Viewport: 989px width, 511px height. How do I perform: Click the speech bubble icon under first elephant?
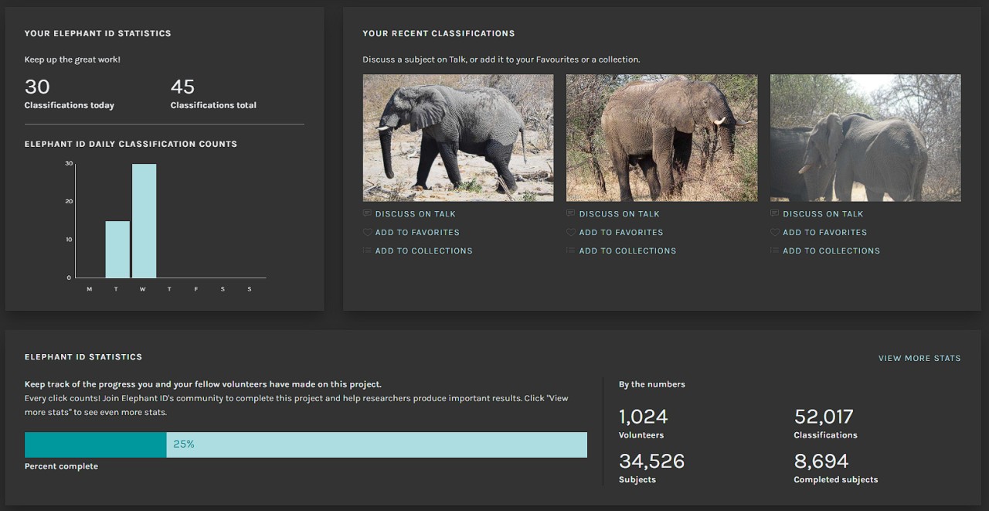click(367, 213)
